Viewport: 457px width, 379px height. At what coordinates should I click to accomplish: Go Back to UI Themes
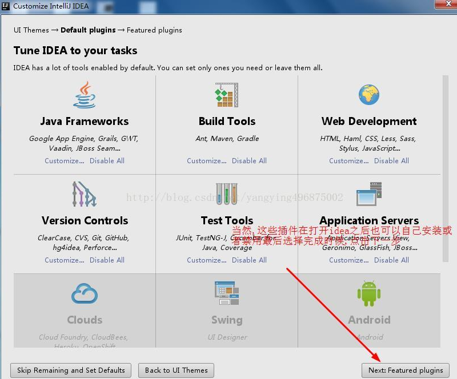tap(177, 370)
